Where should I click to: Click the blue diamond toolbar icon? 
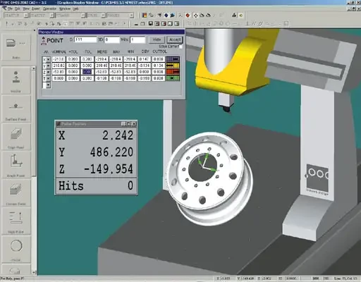166,16
